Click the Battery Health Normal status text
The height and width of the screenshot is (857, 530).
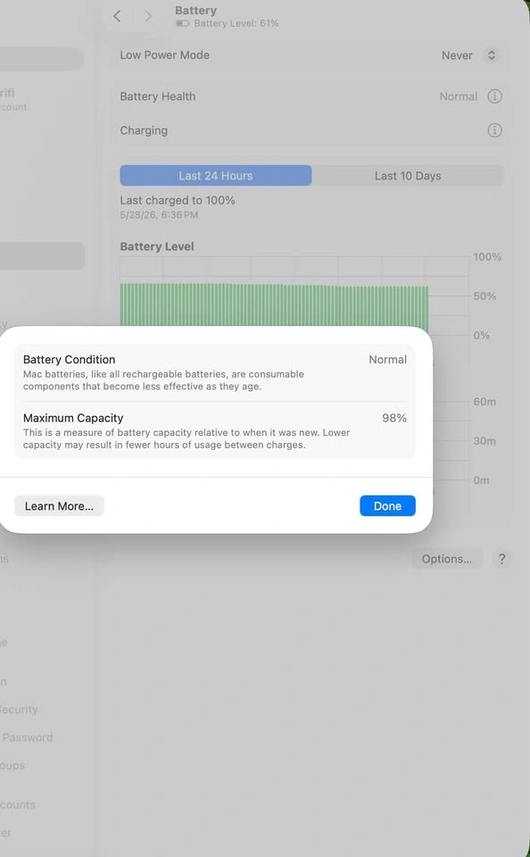coord(459,96)
